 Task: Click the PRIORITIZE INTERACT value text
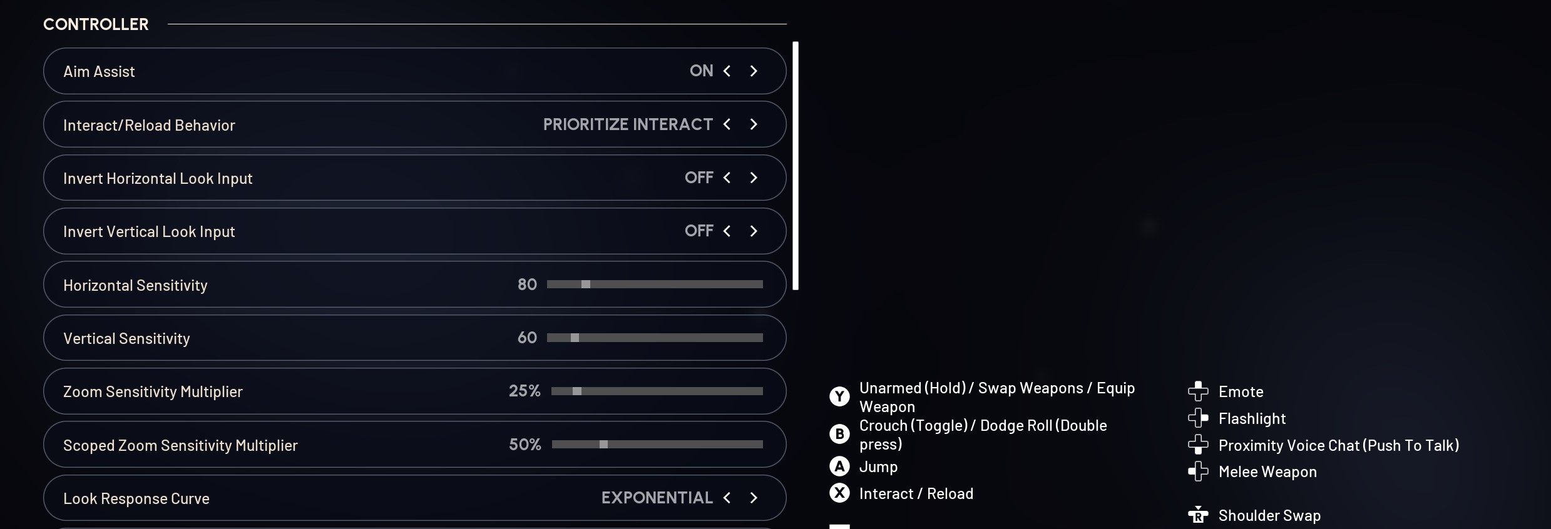[627, 124]
